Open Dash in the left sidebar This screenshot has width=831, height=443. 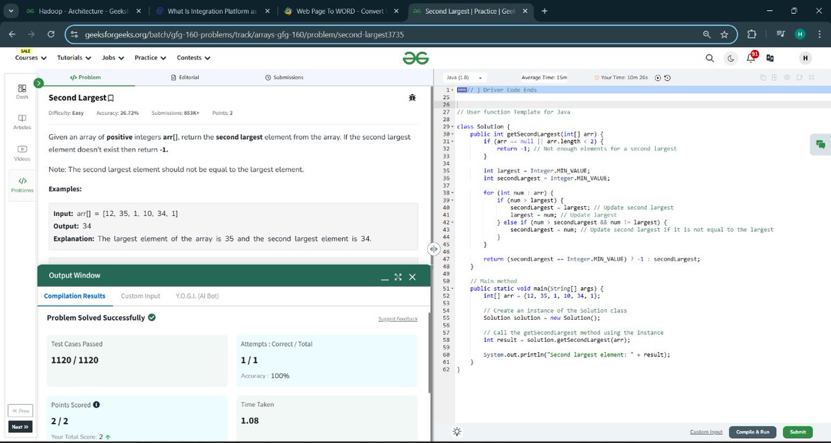pos(22,92)
